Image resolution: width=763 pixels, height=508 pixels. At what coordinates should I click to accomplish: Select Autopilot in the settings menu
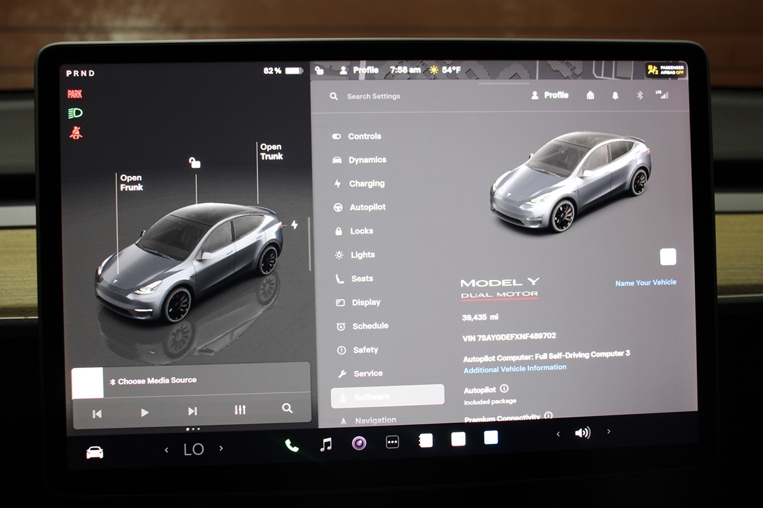[x=367, y=207]
